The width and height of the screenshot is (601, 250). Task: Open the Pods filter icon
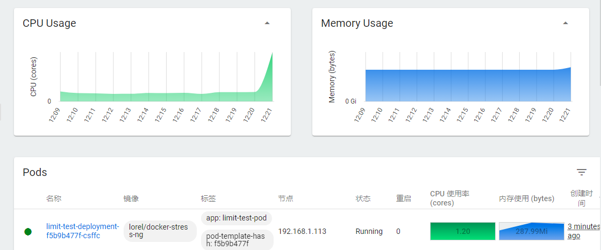pos(582,172)
